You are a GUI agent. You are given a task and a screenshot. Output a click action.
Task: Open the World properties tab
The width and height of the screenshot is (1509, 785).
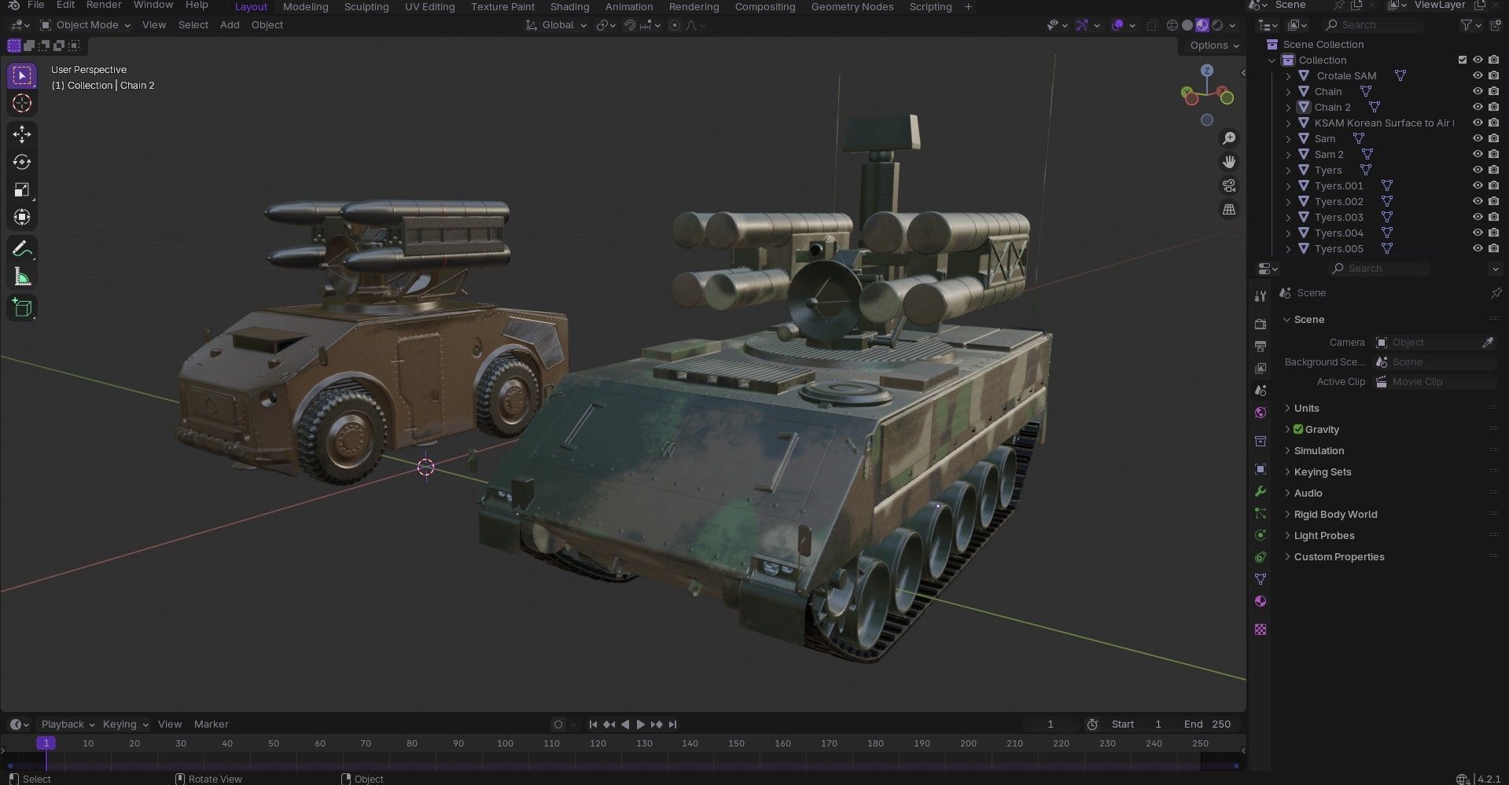pos(1261,413)
